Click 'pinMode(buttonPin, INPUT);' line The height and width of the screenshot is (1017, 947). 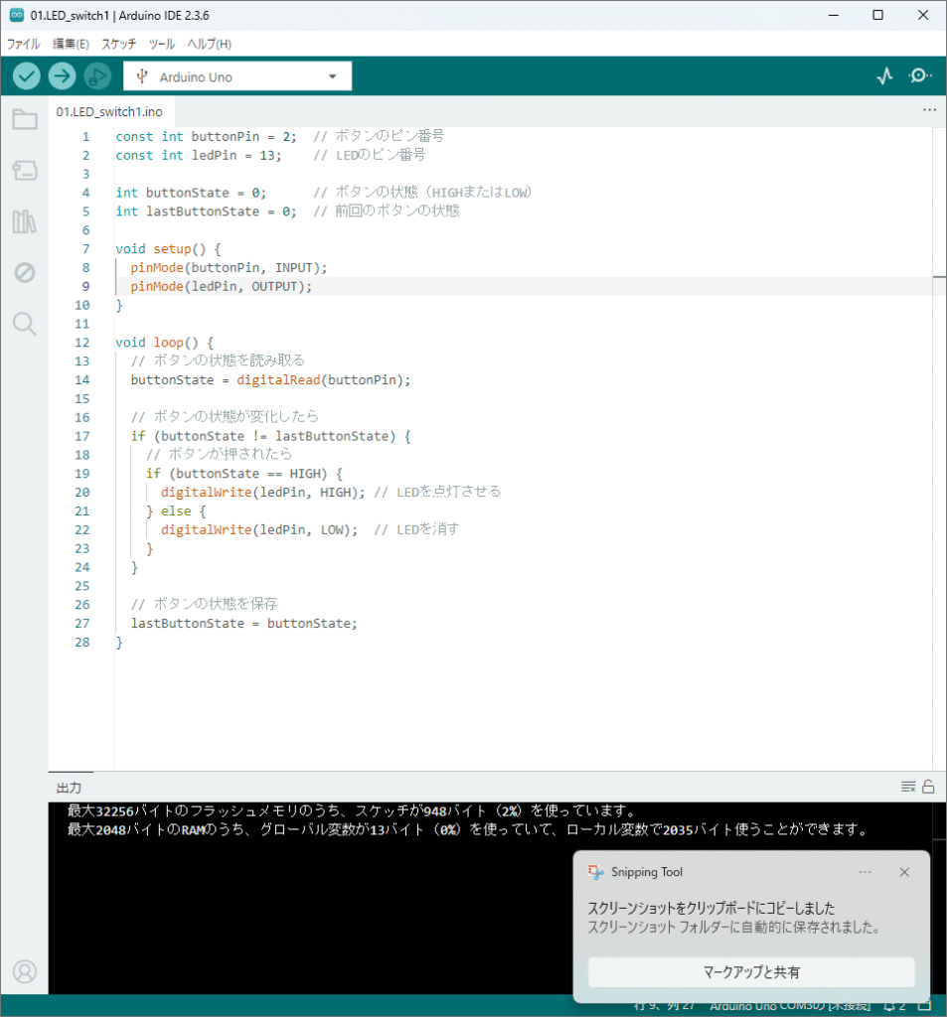(229, 268)
